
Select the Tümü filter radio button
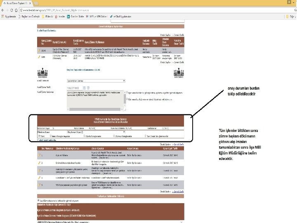(39, 136)
